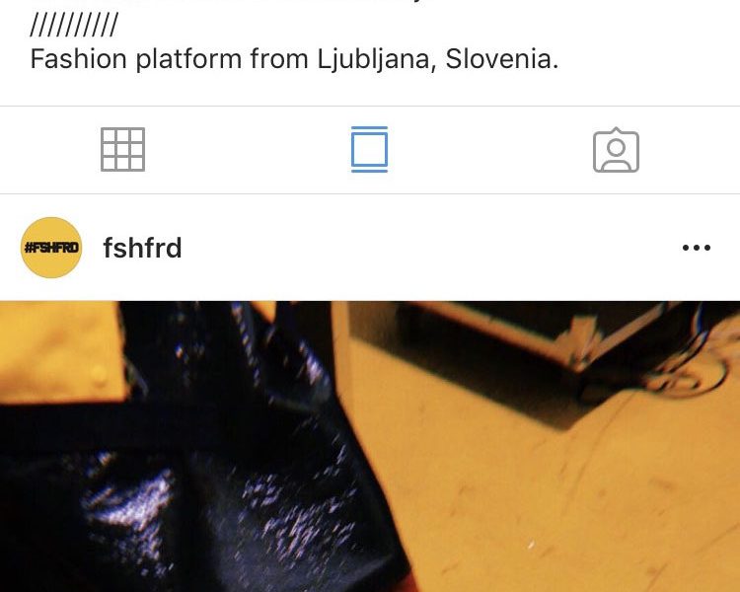Click the #FSHFRD text inside the avatar
The image size is (740, 592).
(51, 248)
